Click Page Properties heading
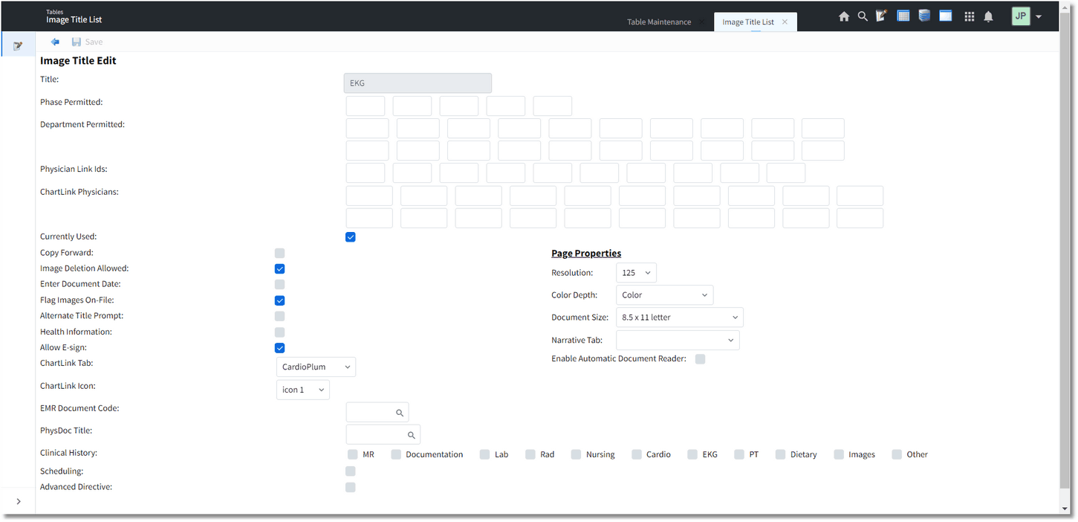 (586, 254)
